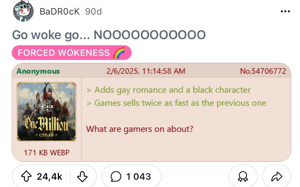Click the Anonymous poster name
300x187 pixels.
tap(38, 71)
